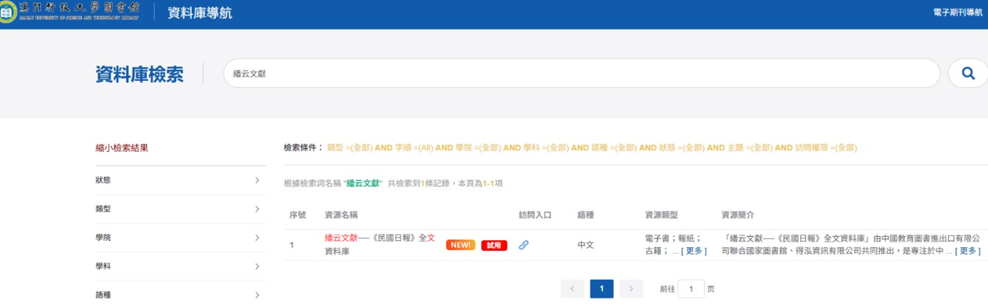Click the 語種 column header
Screen dimensions: 988x307
click(x=585, y=215)
